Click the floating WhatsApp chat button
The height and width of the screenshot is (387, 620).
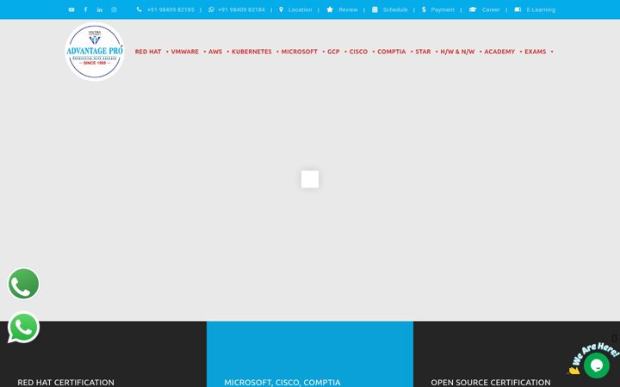(24, 328)
